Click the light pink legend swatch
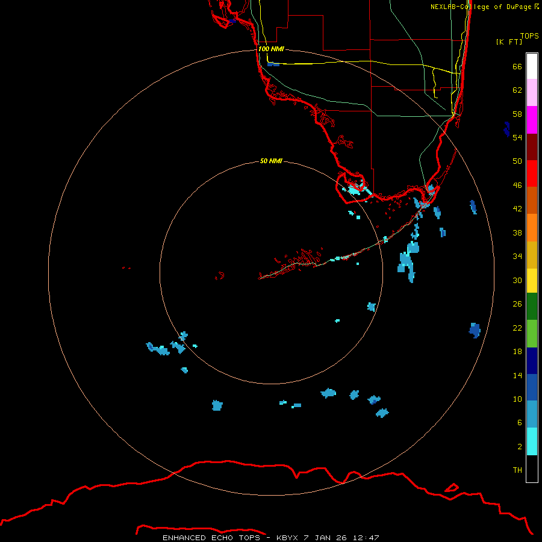This screenshot has height=542, width=542. point(532,93)
